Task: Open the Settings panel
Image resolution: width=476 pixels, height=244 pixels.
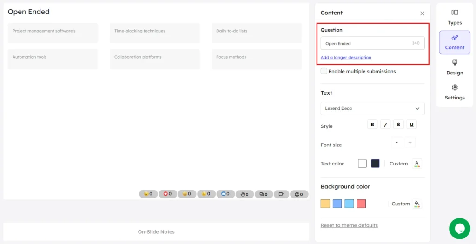Action: pyautogui.click(x=455, y=92)
